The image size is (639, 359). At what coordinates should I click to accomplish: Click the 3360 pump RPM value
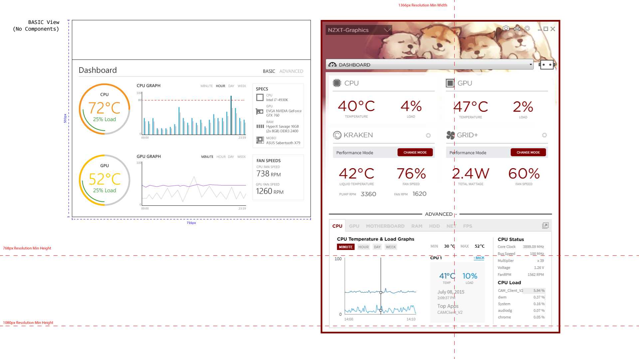[x=368, y=194]
